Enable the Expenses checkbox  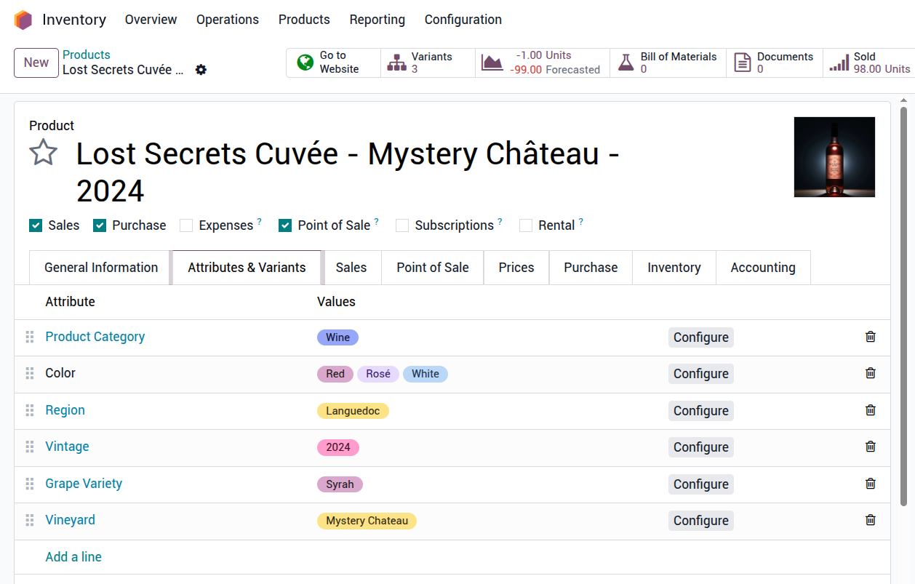186,225
